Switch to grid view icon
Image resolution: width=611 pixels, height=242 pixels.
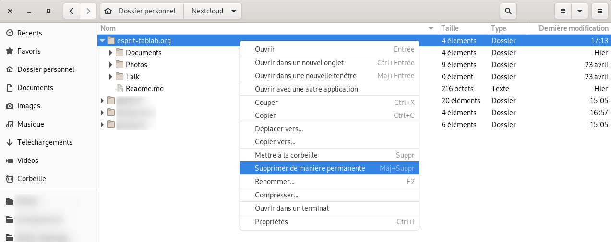point(563,11)
